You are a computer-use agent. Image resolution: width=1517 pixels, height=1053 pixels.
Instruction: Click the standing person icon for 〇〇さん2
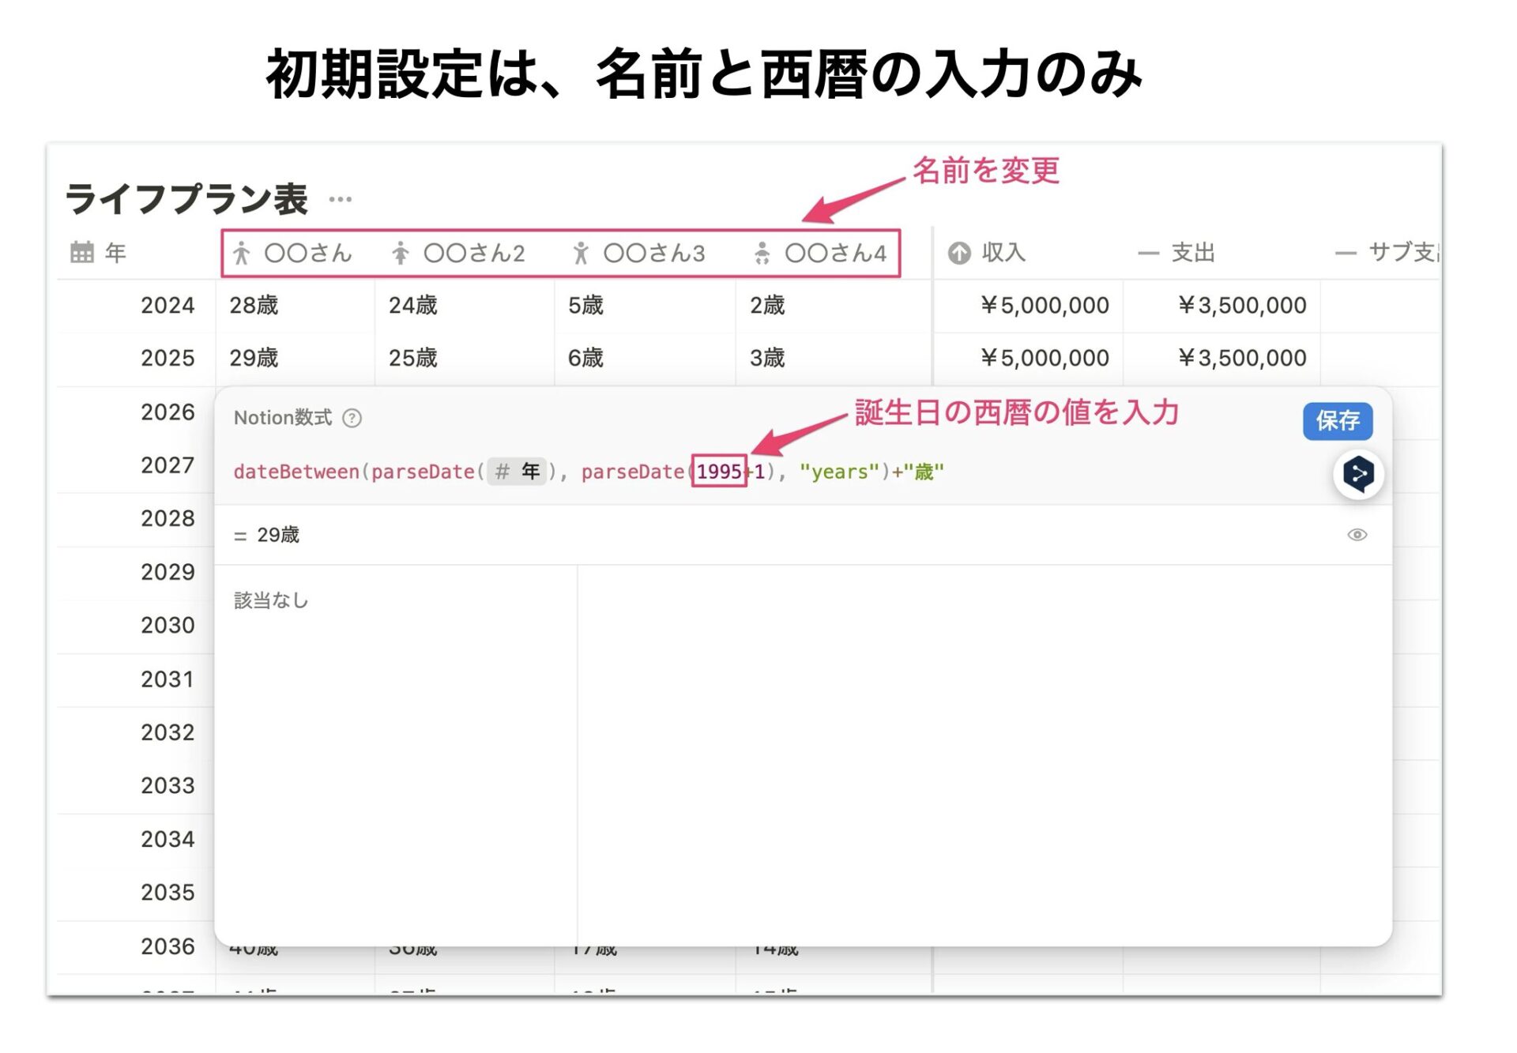pyautogui.click(x=401, y=253)
